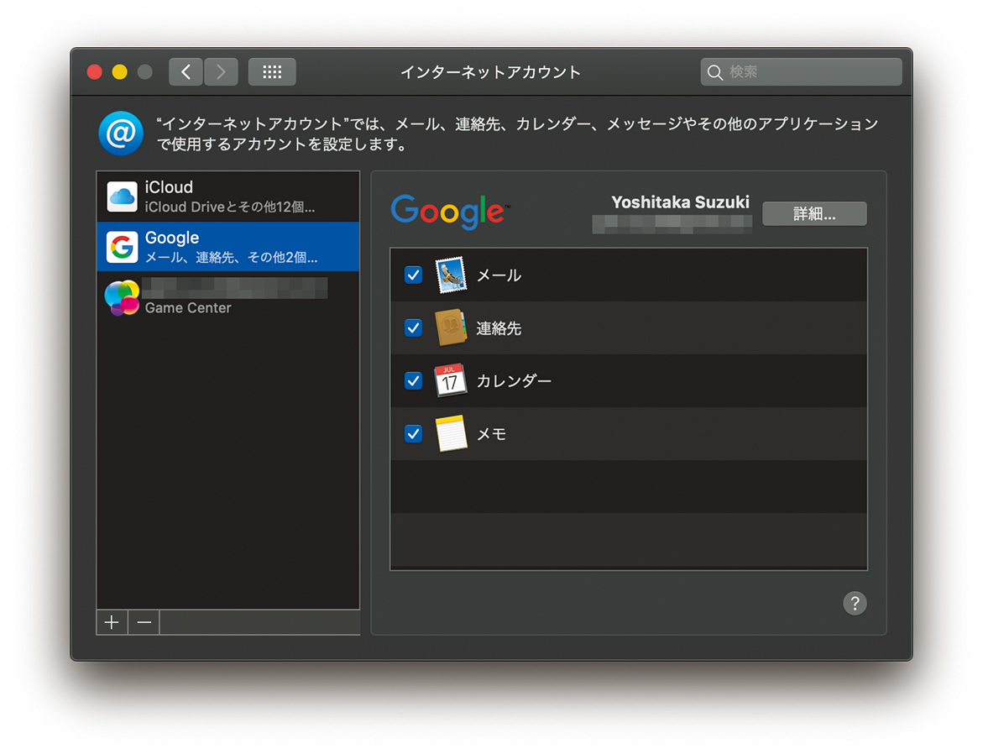Screen dimensions: 983x754
Task: Show all preferences with grid icon
Action: click(272, 72)
